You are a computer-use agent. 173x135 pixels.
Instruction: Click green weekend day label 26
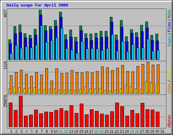coord(137,131)
